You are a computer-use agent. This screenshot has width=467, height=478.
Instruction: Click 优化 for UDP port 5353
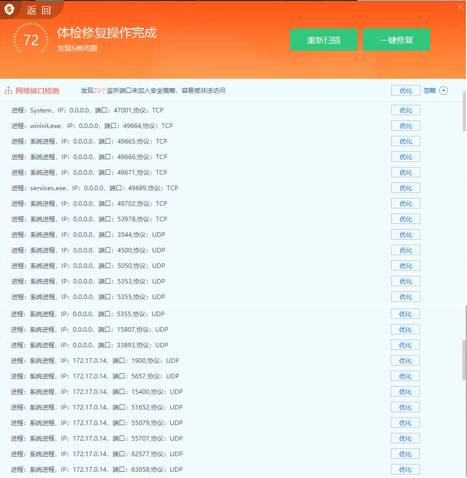406,282
